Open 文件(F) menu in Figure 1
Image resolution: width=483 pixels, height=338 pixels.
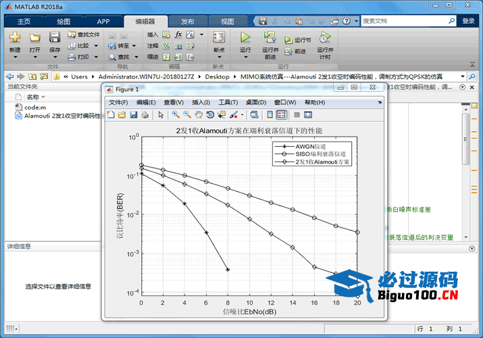pos(118,102)
